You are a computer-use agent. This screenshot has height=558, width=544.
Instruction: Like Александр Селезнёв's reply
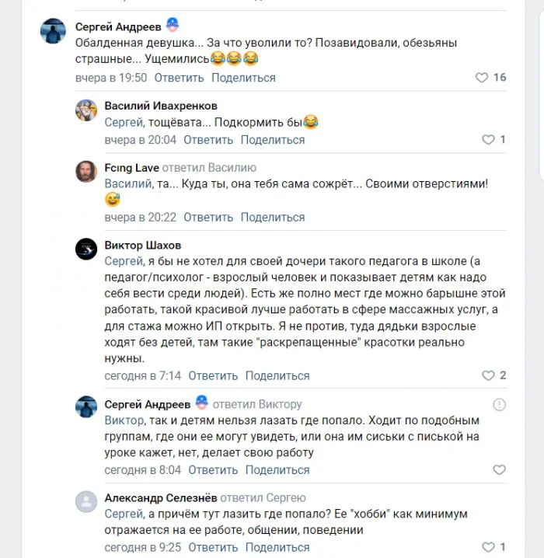click(488, 547)
